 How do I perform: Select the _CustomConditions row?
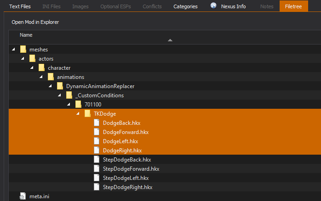(165, 95)
